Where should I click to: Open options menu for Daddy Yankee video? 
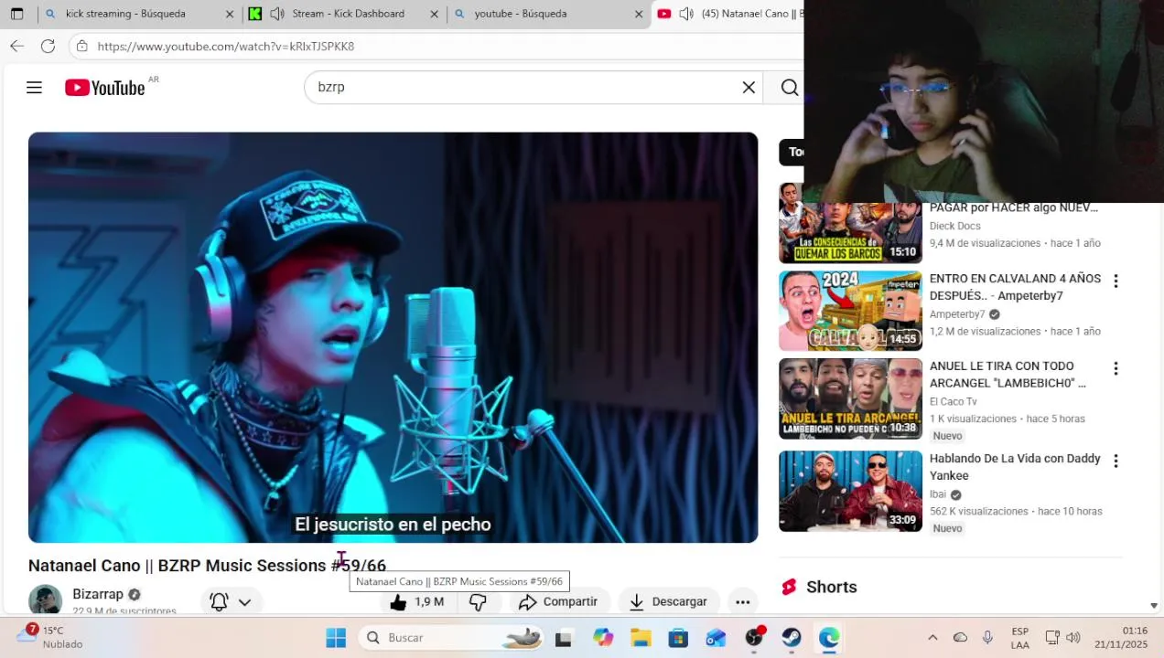tap(1115, 461)
